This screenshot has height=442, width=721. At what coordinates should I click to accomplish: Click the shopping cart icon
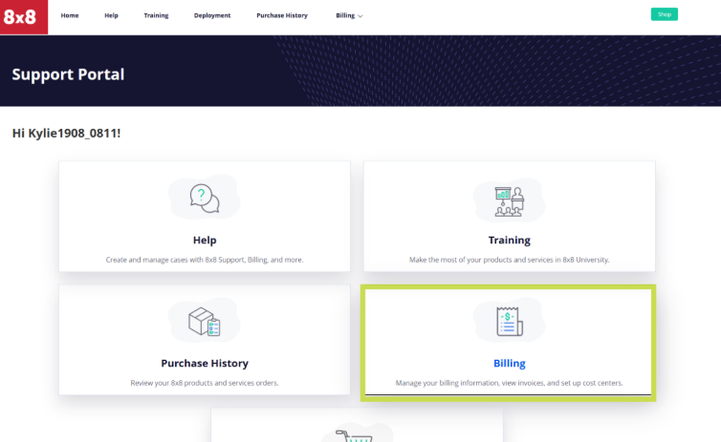tap(356, 434)
